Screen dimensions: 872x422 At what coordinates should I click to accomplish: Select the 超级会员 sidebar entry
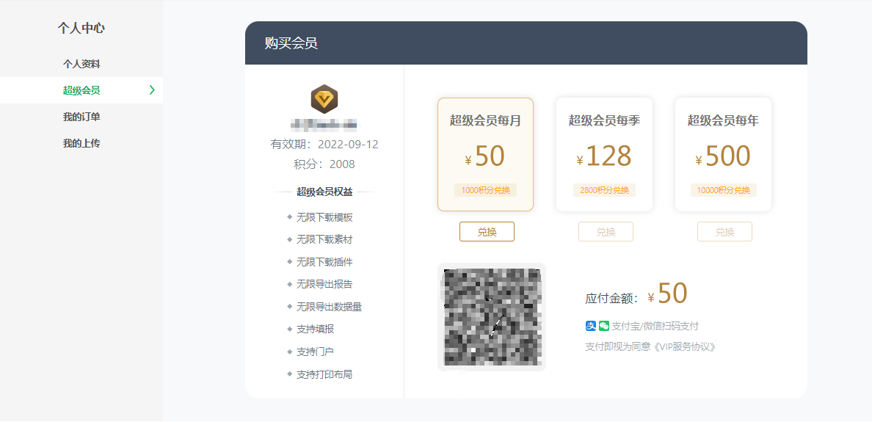click(x=81, y=90)
